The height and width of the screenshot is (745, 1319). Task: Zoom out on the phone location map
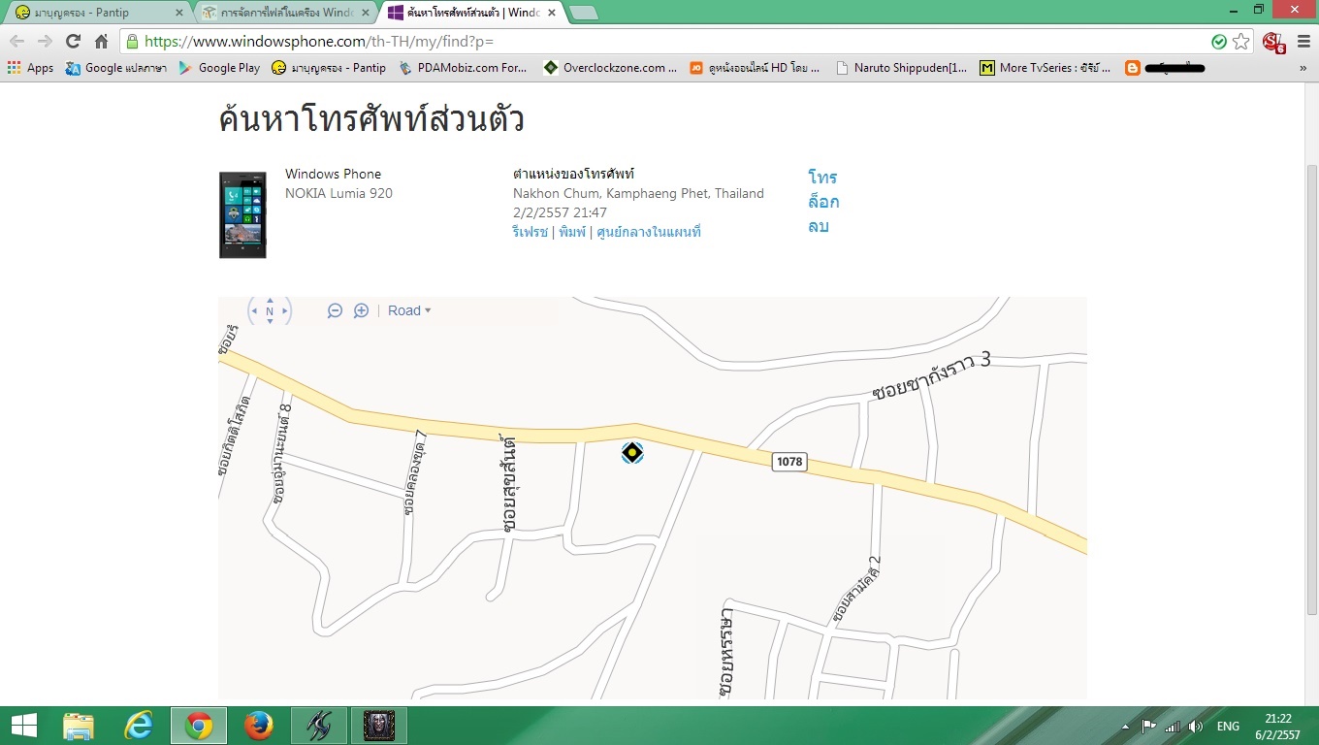pyautogui.click(x=335, y=310)
